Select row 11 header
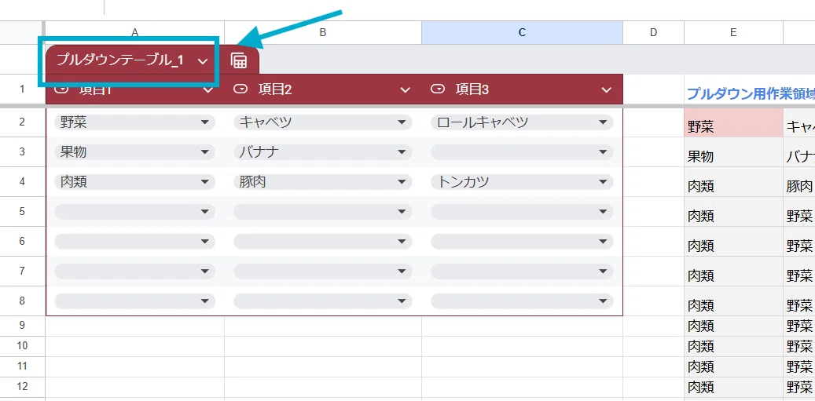 click(x=22, y=366)
